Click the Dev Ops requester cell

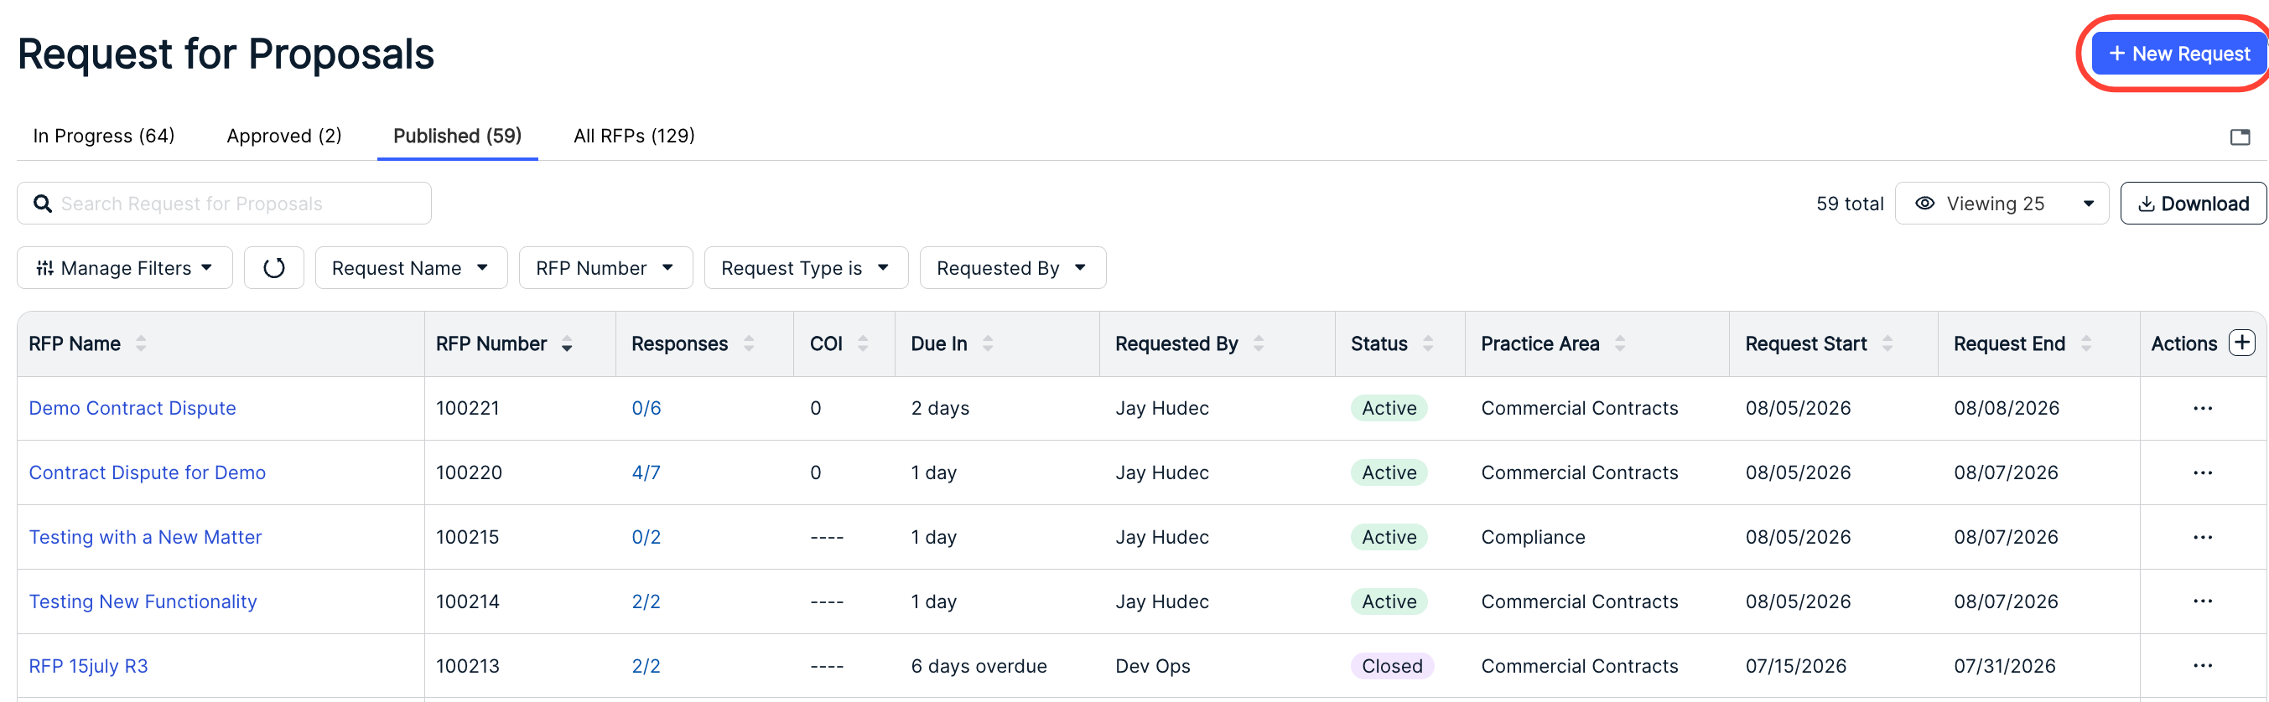pos(1152,666)
